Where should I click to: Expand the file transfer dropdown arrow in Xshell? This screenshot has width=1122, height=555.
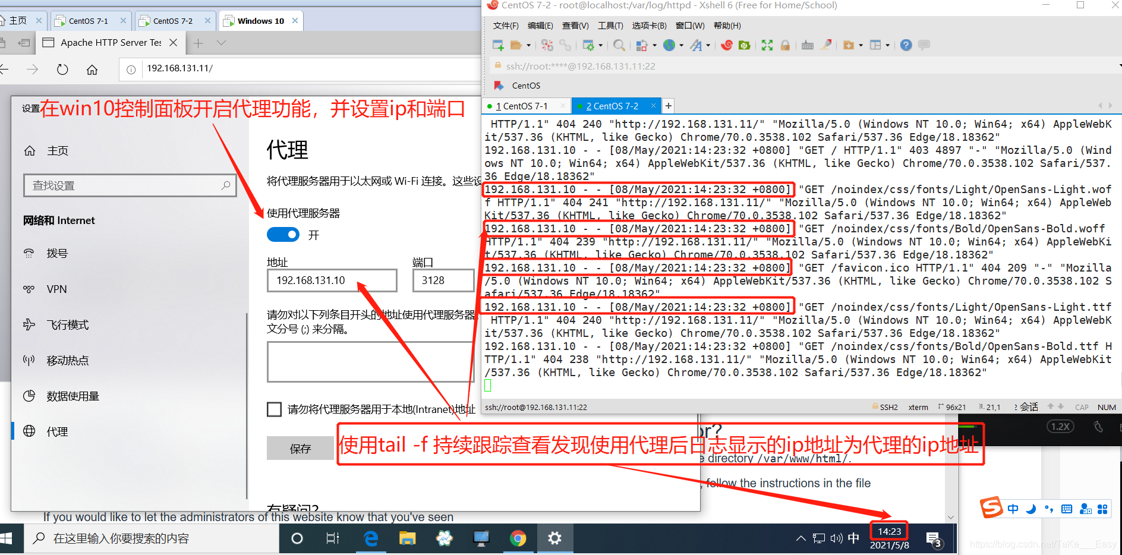tap(654, 45)
